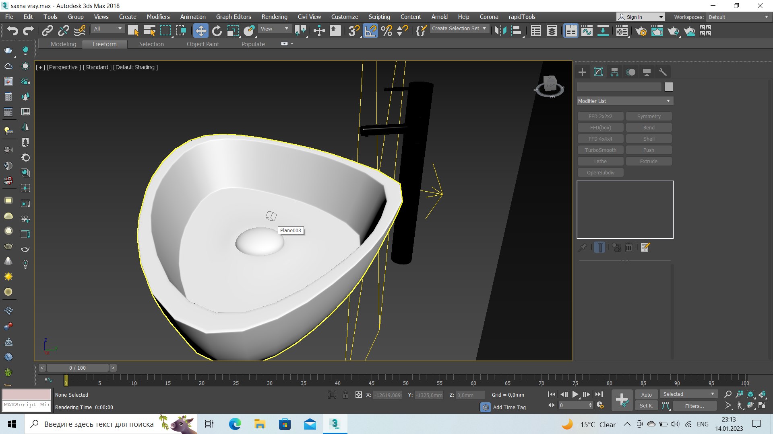Switch to the Object Paint tab
Viewport: 773px width, 434px height.
click(x=203, y=44)
